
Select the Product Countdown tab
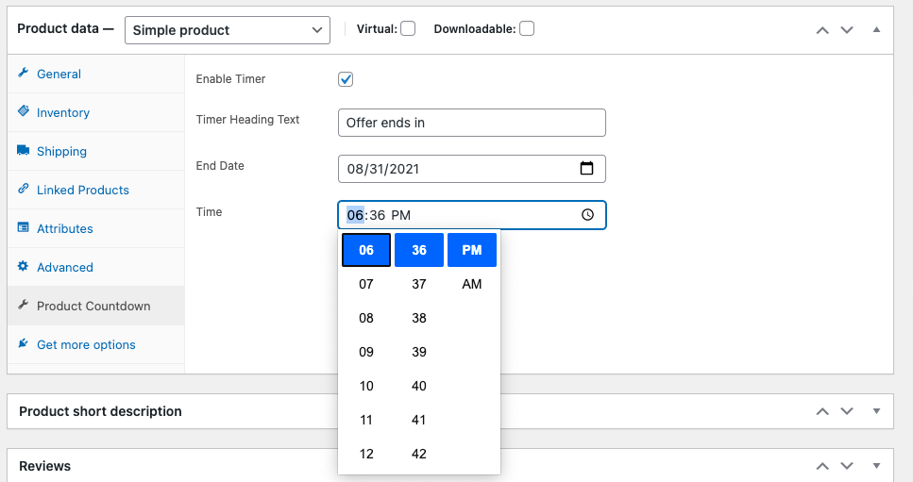pyautogui.click(x=96, y=306)
